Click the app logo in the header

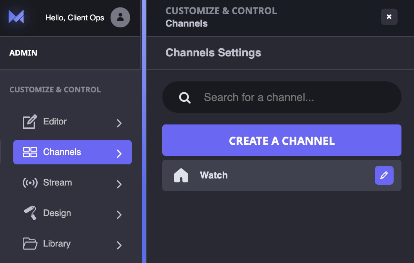tap(16, 16)
